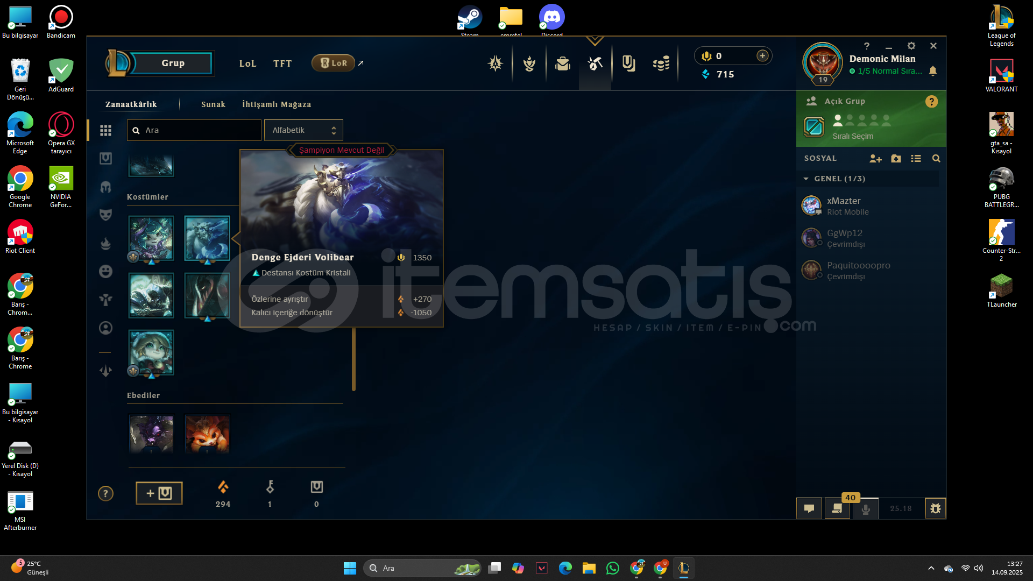Open the Collection backpack icon
Screen dimensions: 1033x581
point(563,63)
